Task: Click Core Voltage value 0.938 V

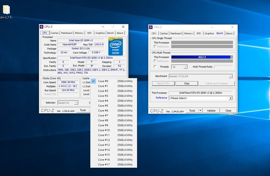Action: tap(96, 53)
